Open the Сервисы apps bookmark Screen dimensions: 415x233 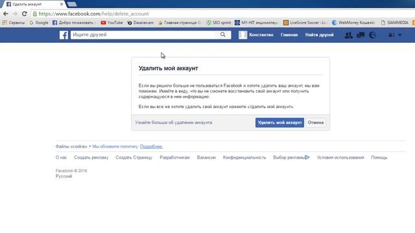14,23
